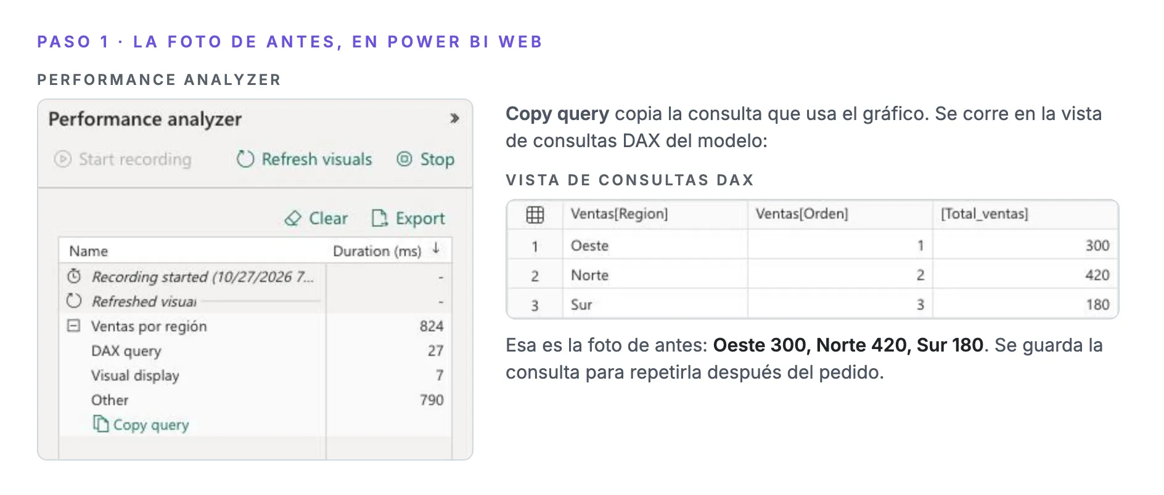
Task: Click the Refresh visuals button
Action: pyautogui.click(x=304, y=159)
